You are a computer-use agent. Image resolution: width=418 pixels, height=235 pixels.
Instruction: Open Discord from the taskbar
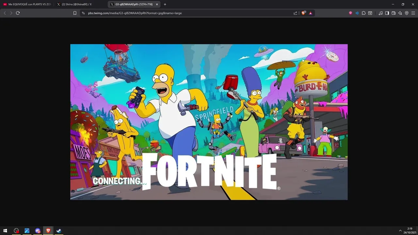(38, 231)
